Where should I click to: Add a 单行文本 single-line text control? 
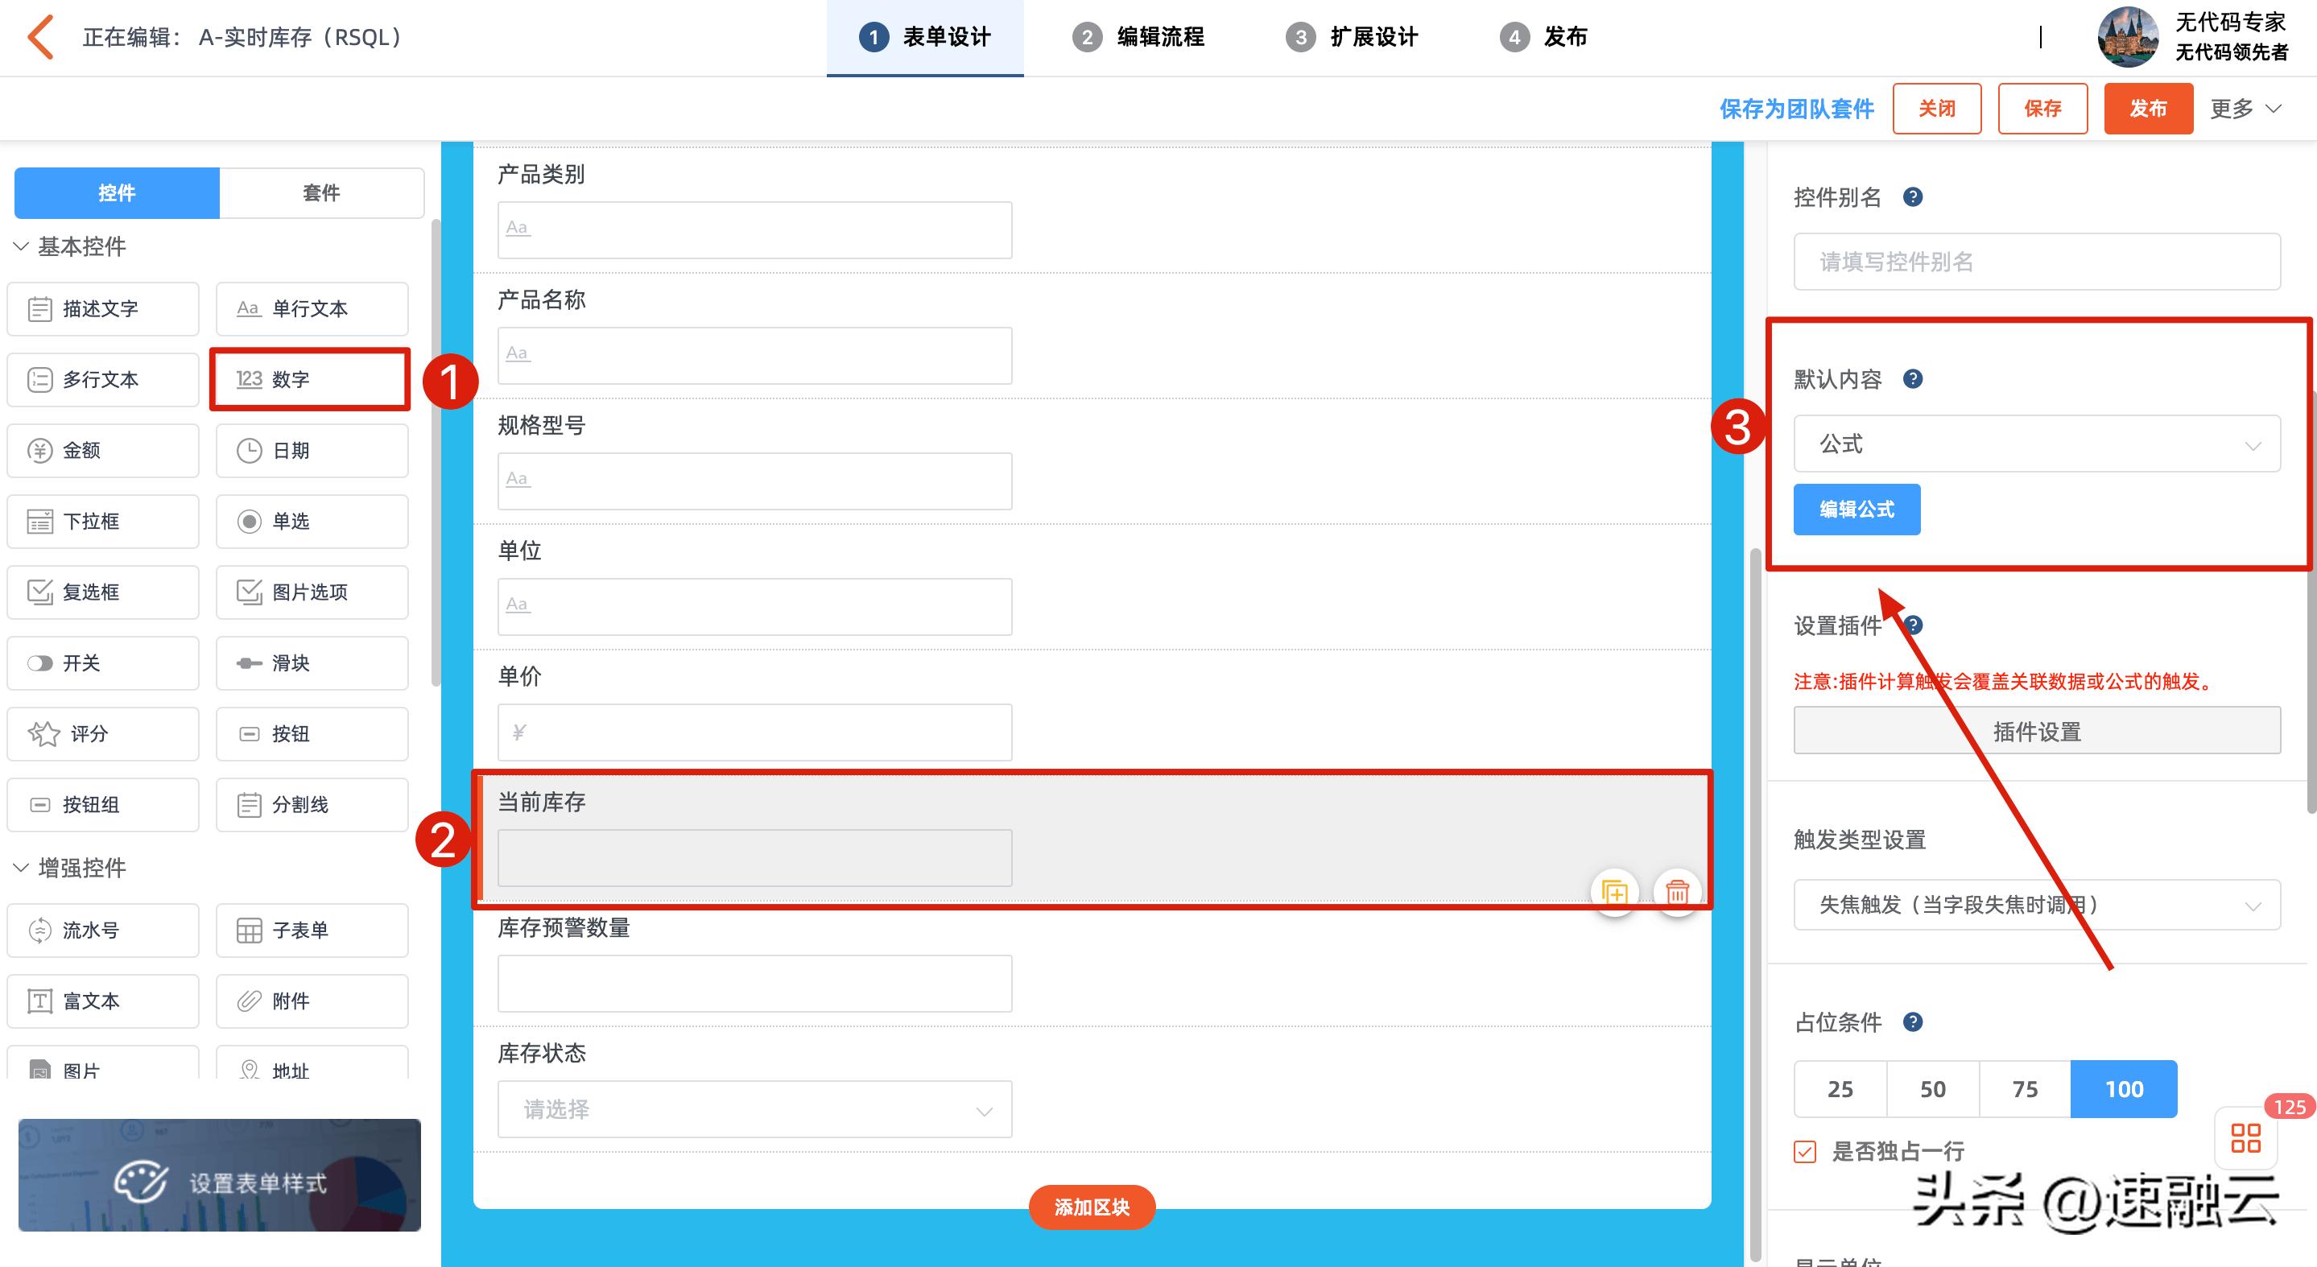pos(312,308)
